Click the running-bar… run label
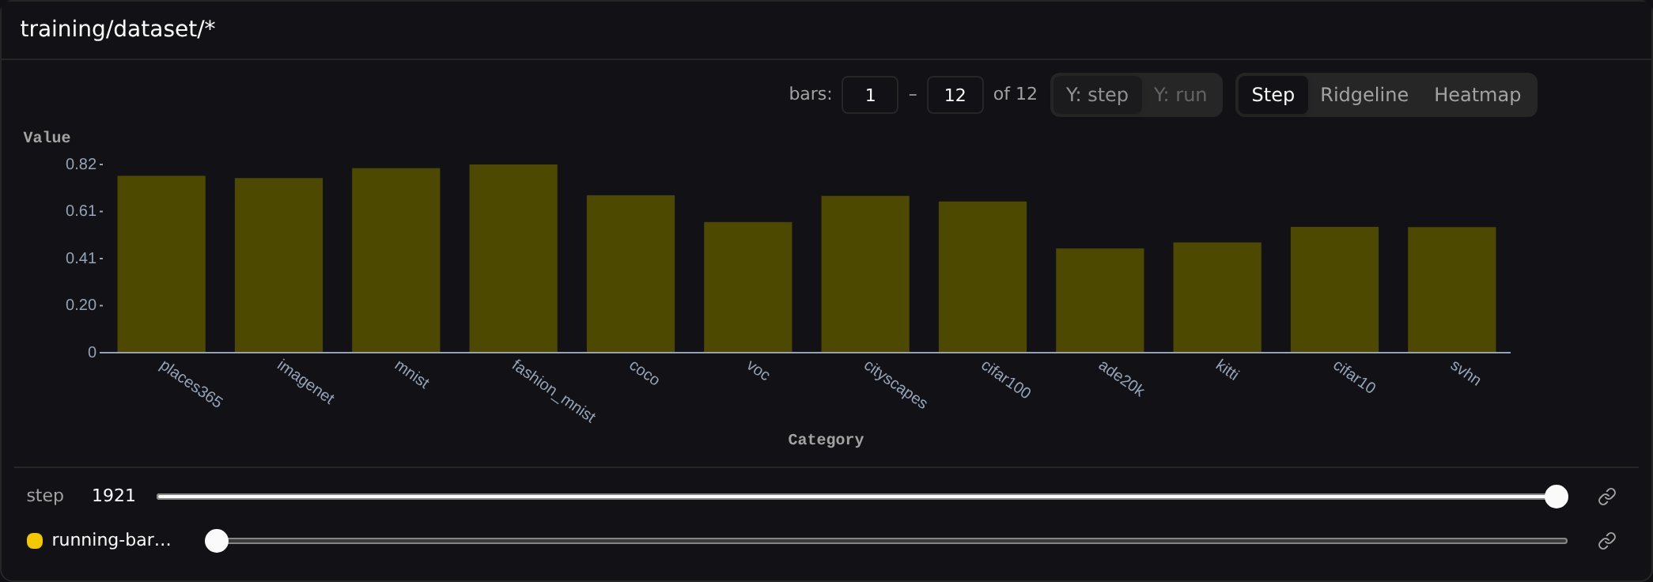Screen dimensions: 1653x582 click(x=112, y=540)
